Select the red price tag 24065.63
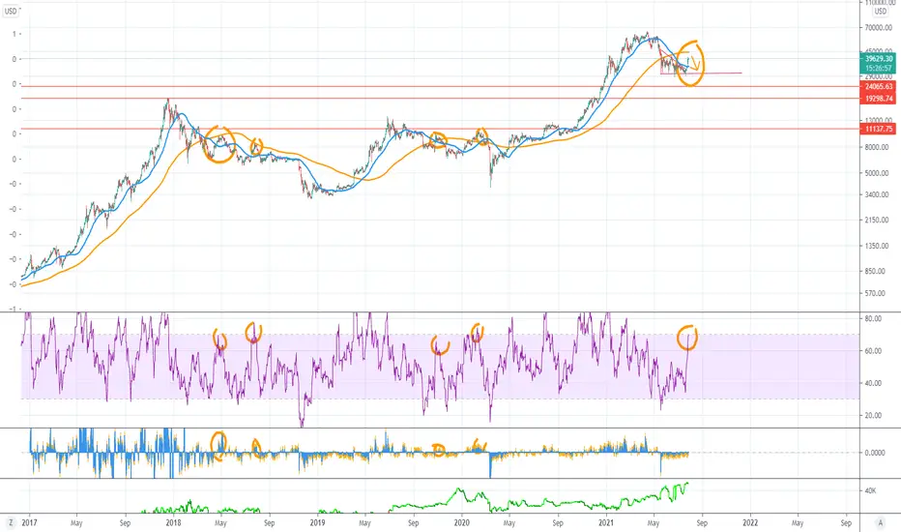The width and height of the screenshot is (901, 532). (879, 87)
